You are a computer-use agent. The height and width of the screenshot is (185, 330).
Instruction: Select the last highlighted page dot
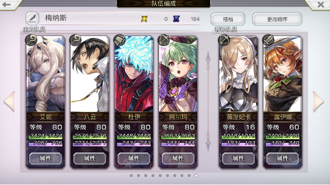[196, 175]
